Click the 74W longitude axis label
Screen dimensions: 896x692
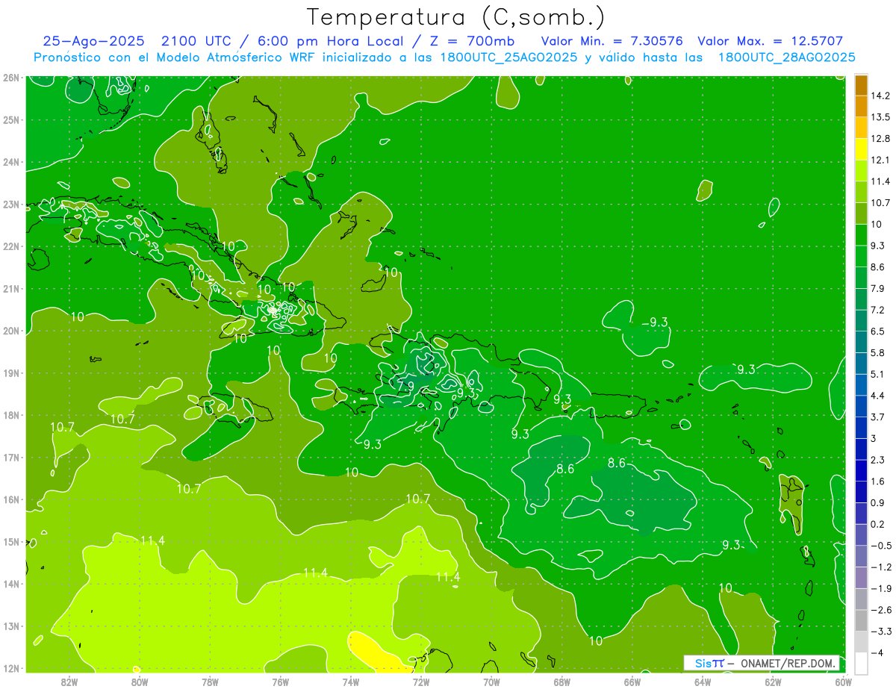(x=350, y=681)
